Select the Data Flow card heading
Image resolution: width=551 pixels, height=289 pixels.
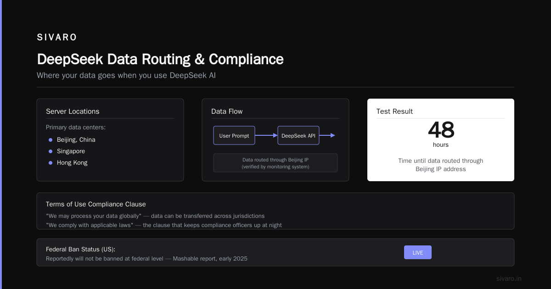coord(227,111)
